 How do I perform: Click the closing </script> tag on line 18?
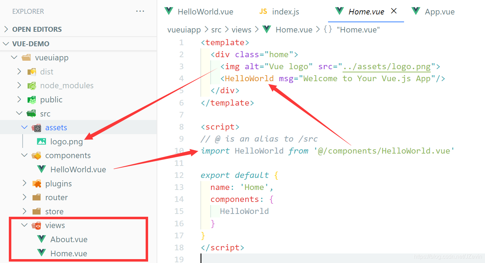tap(222, 247)
